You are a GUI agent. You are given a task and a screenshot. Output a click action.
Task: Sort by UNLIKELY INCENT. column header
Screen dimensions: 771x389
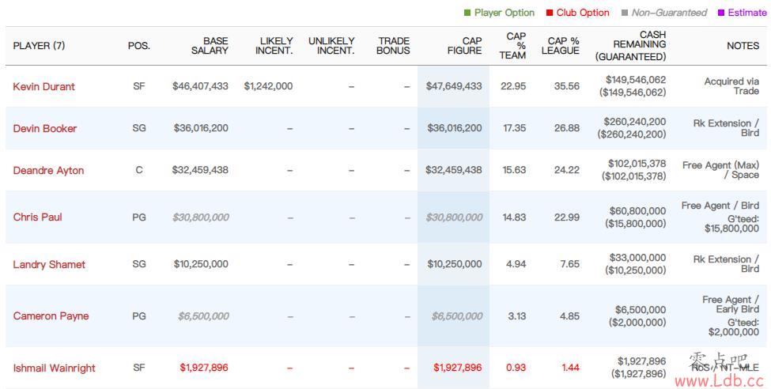point(331,46)
